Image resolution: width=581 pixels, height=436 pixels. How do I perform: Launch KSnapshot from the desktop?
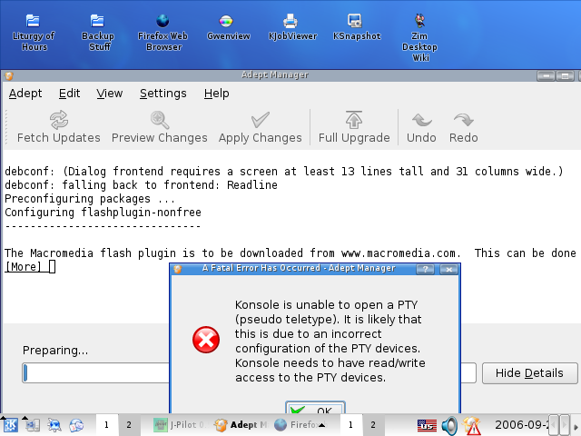(x=356, y=26)
